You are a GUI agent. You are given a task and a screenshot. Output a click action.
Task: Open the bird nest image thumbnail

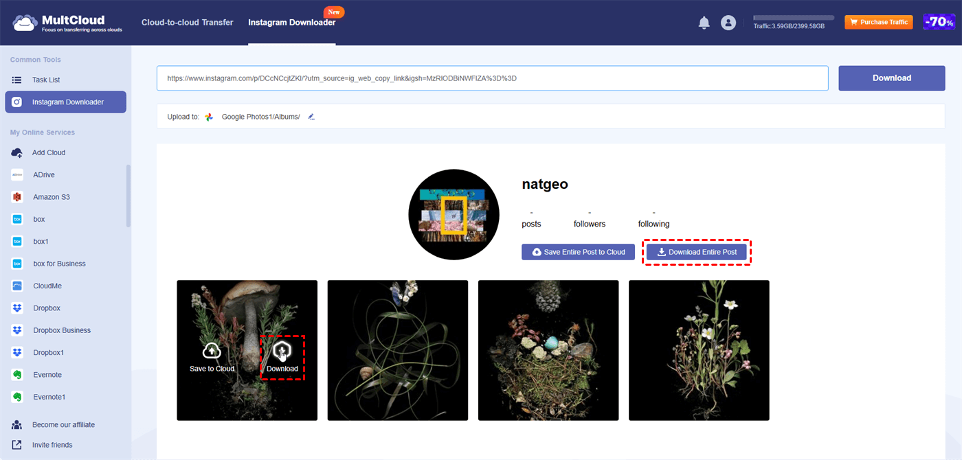pyautogui.click(x=548, y=350)
